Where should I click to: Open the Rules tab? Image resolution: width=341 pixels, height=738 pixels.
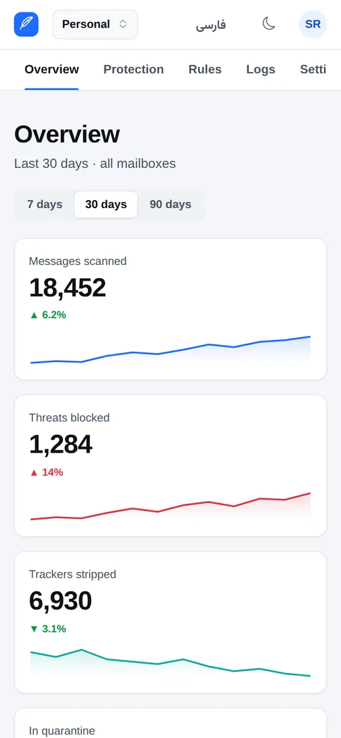point(205,70)
